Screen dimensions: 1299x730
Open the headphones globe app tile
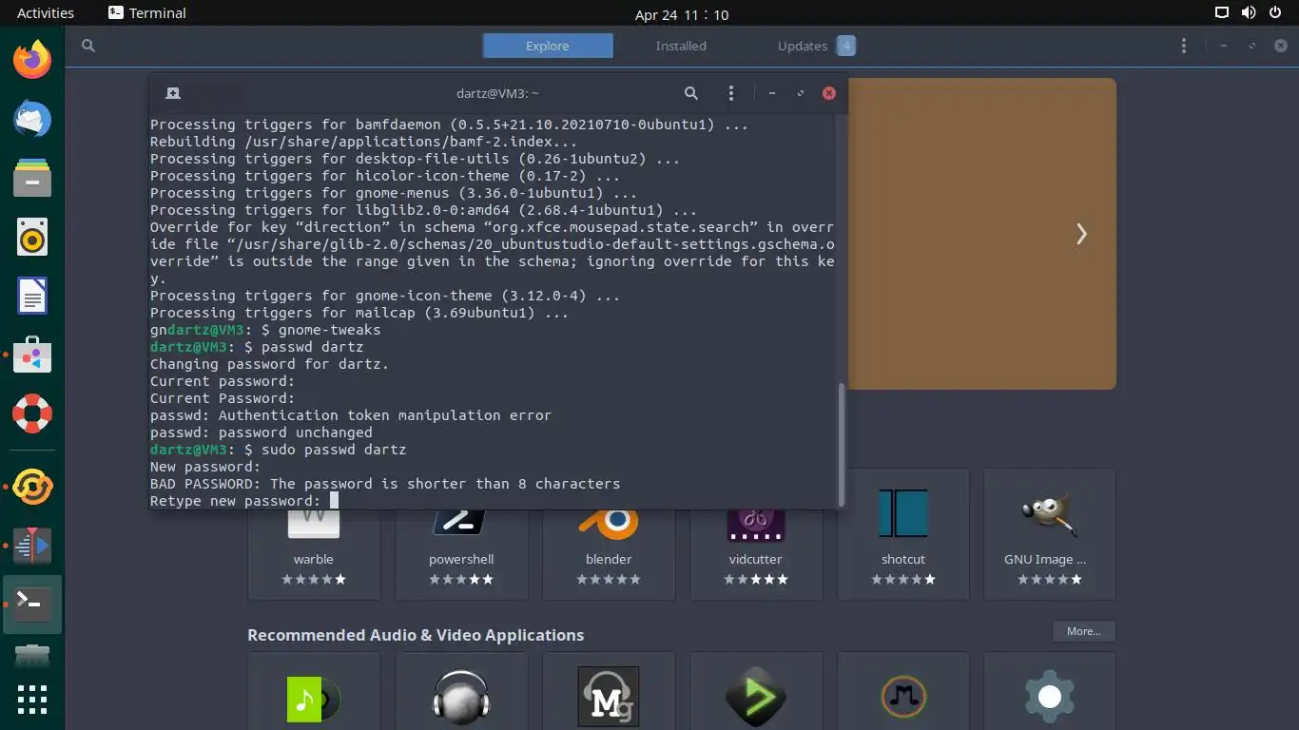tap(461, 691)
